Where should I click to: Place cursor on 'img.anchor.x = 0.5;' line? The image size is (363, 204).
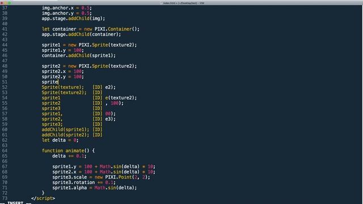click(67, 8)
